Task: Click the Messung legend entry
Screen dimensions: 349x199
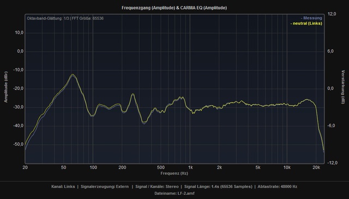Action: coord(311,18)
